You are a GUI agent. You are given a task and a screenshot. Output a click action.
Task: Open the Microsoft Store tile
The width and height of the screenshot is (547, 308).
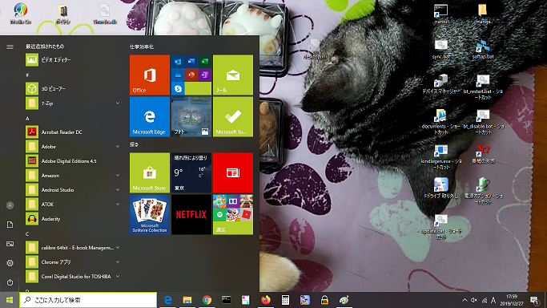(150, 172)
